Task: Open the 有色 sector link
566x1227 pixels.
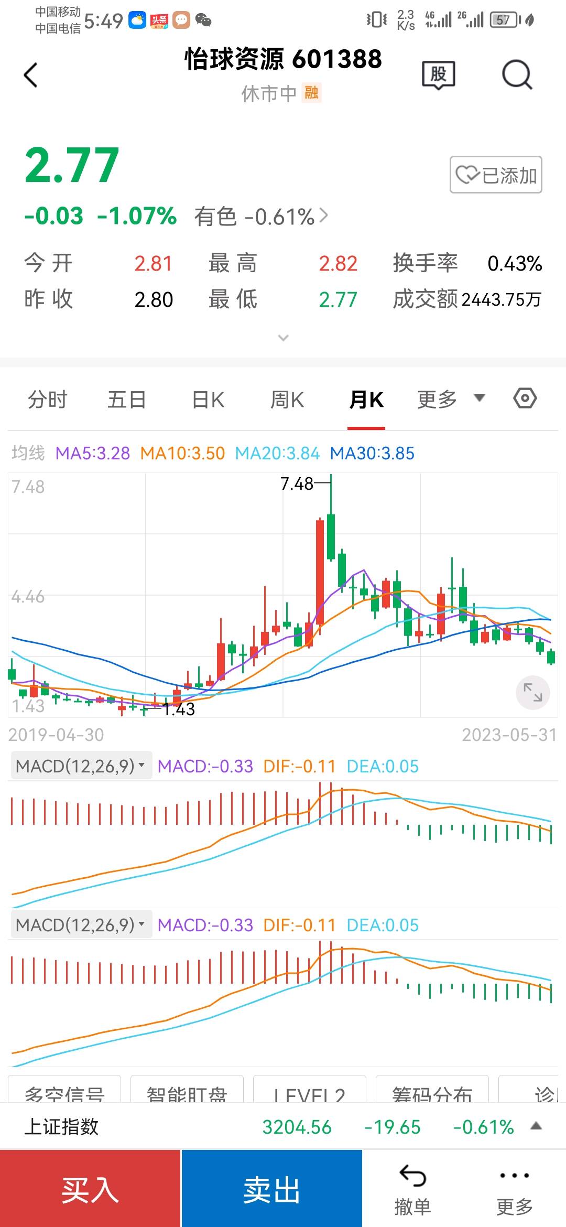Action: tap(260, 217)
